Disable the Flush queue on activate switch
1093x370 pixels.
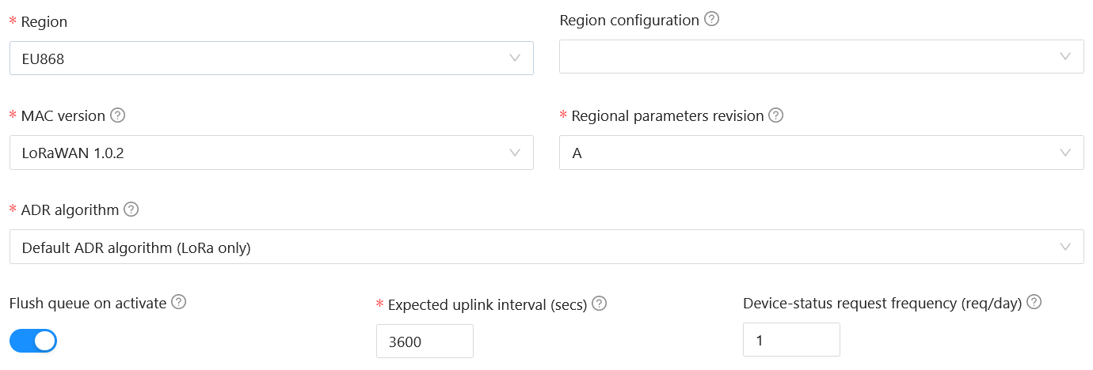tap(33, 341)
